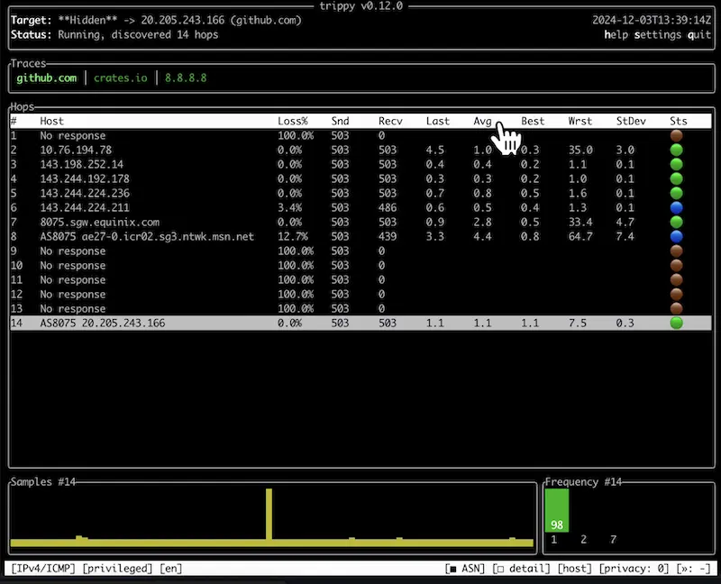Select the 143.244.224.236 hop row

click(360, 193)
